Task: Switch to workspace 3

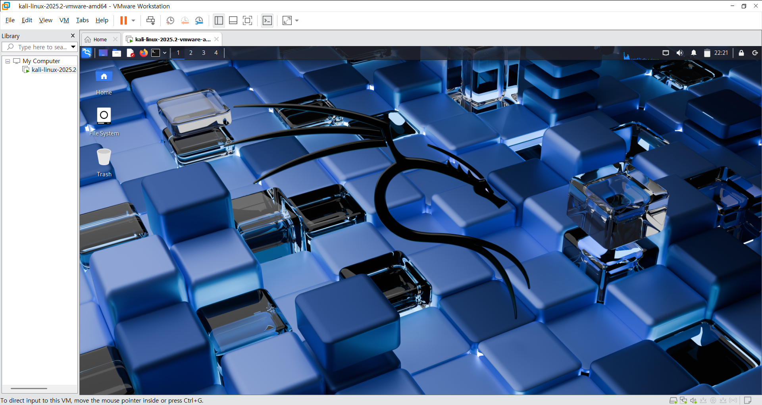Action: 204,53
